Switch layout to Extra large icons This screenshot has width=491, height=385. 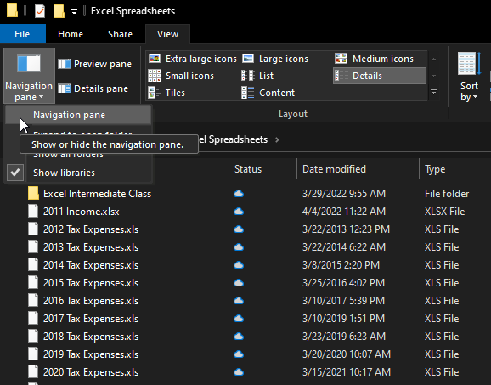192,59
